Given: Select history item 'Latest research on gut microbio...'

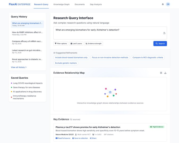Looking at the screenshot, I should click(27, 51).
